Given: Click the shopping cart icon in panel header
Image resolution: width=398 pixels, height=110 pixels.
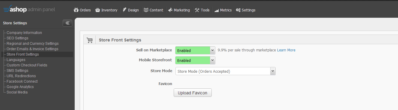Looking at the screenshot, I should click(89, 40).
